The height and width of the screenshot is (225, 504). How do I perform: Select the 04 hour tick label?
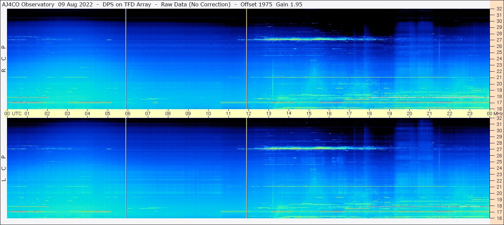pyautogui.click(x=88, y=114)
